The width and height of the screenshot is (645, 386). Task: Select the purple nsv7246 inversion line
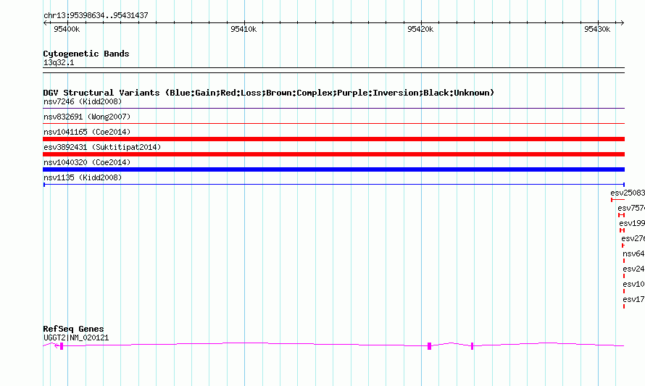(333, 109)
